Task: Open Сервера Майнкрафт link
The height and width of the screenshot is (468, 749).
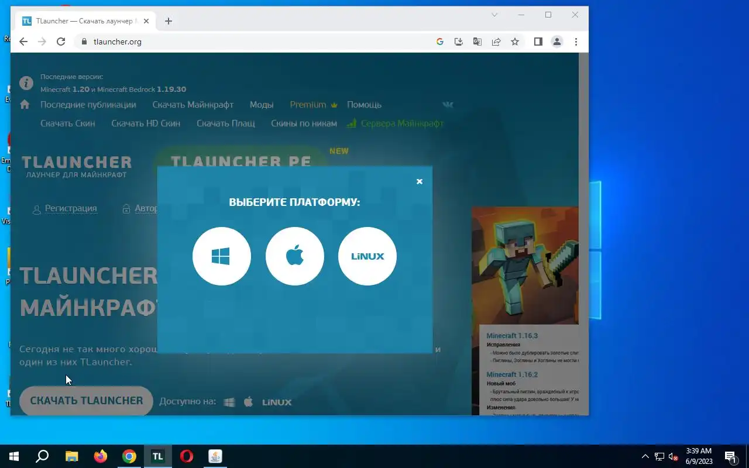Action: [396, 123]
